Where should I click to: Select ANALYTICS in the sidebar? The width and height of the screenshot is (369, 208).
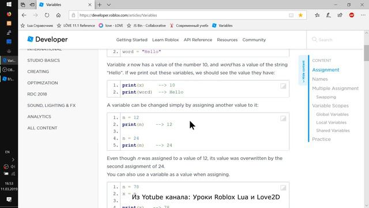[39, 117]
